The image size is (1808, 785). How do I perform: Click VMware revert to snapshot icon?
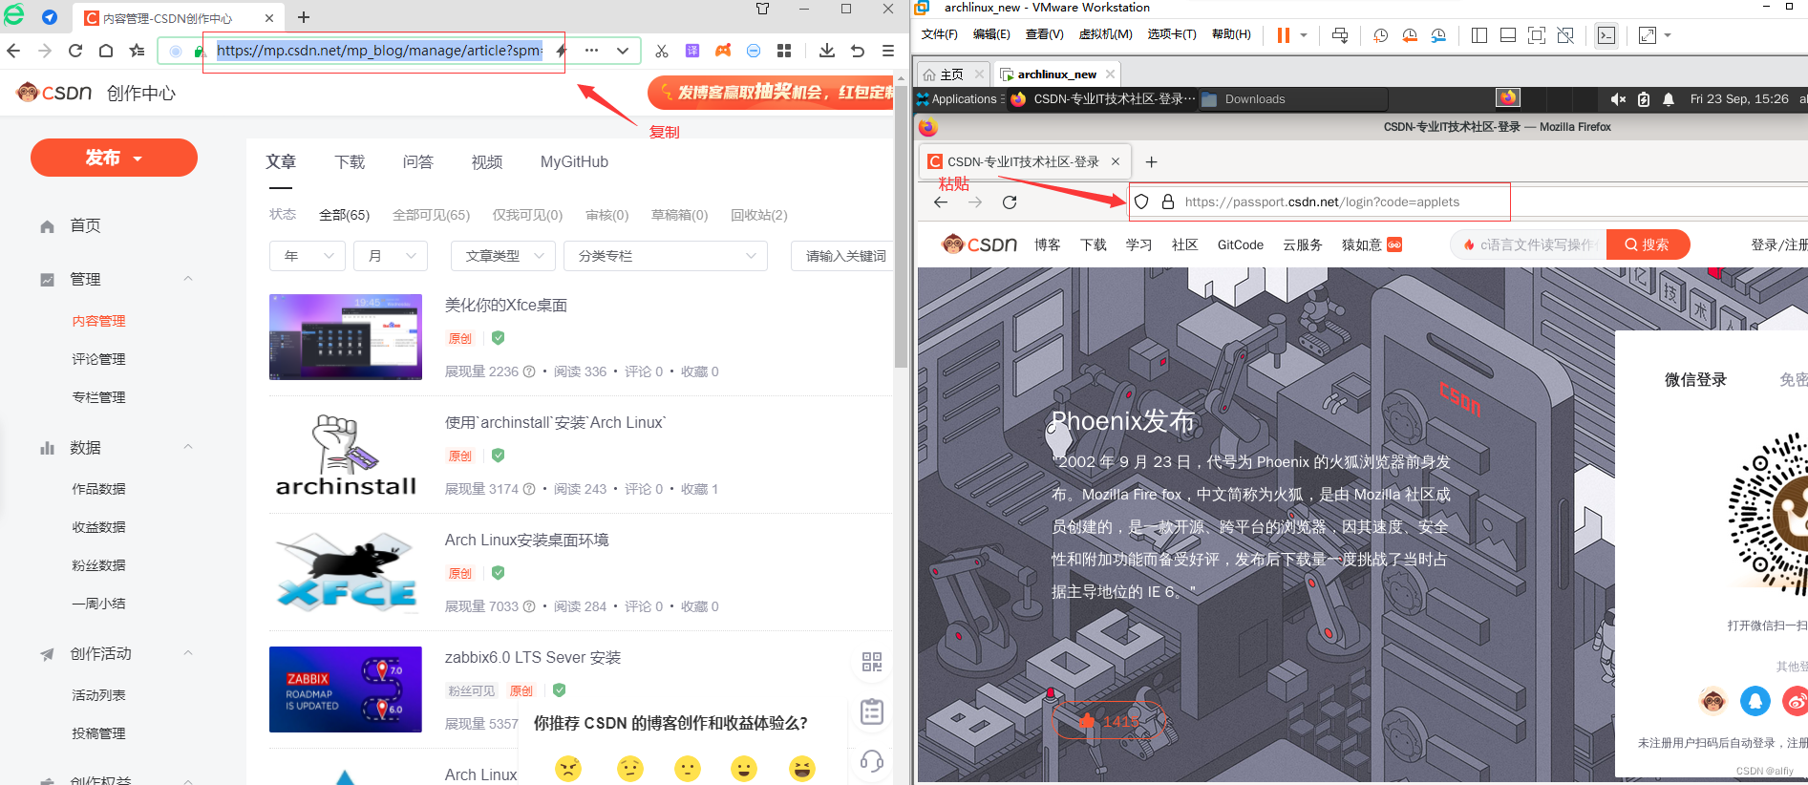point(1410,35)
